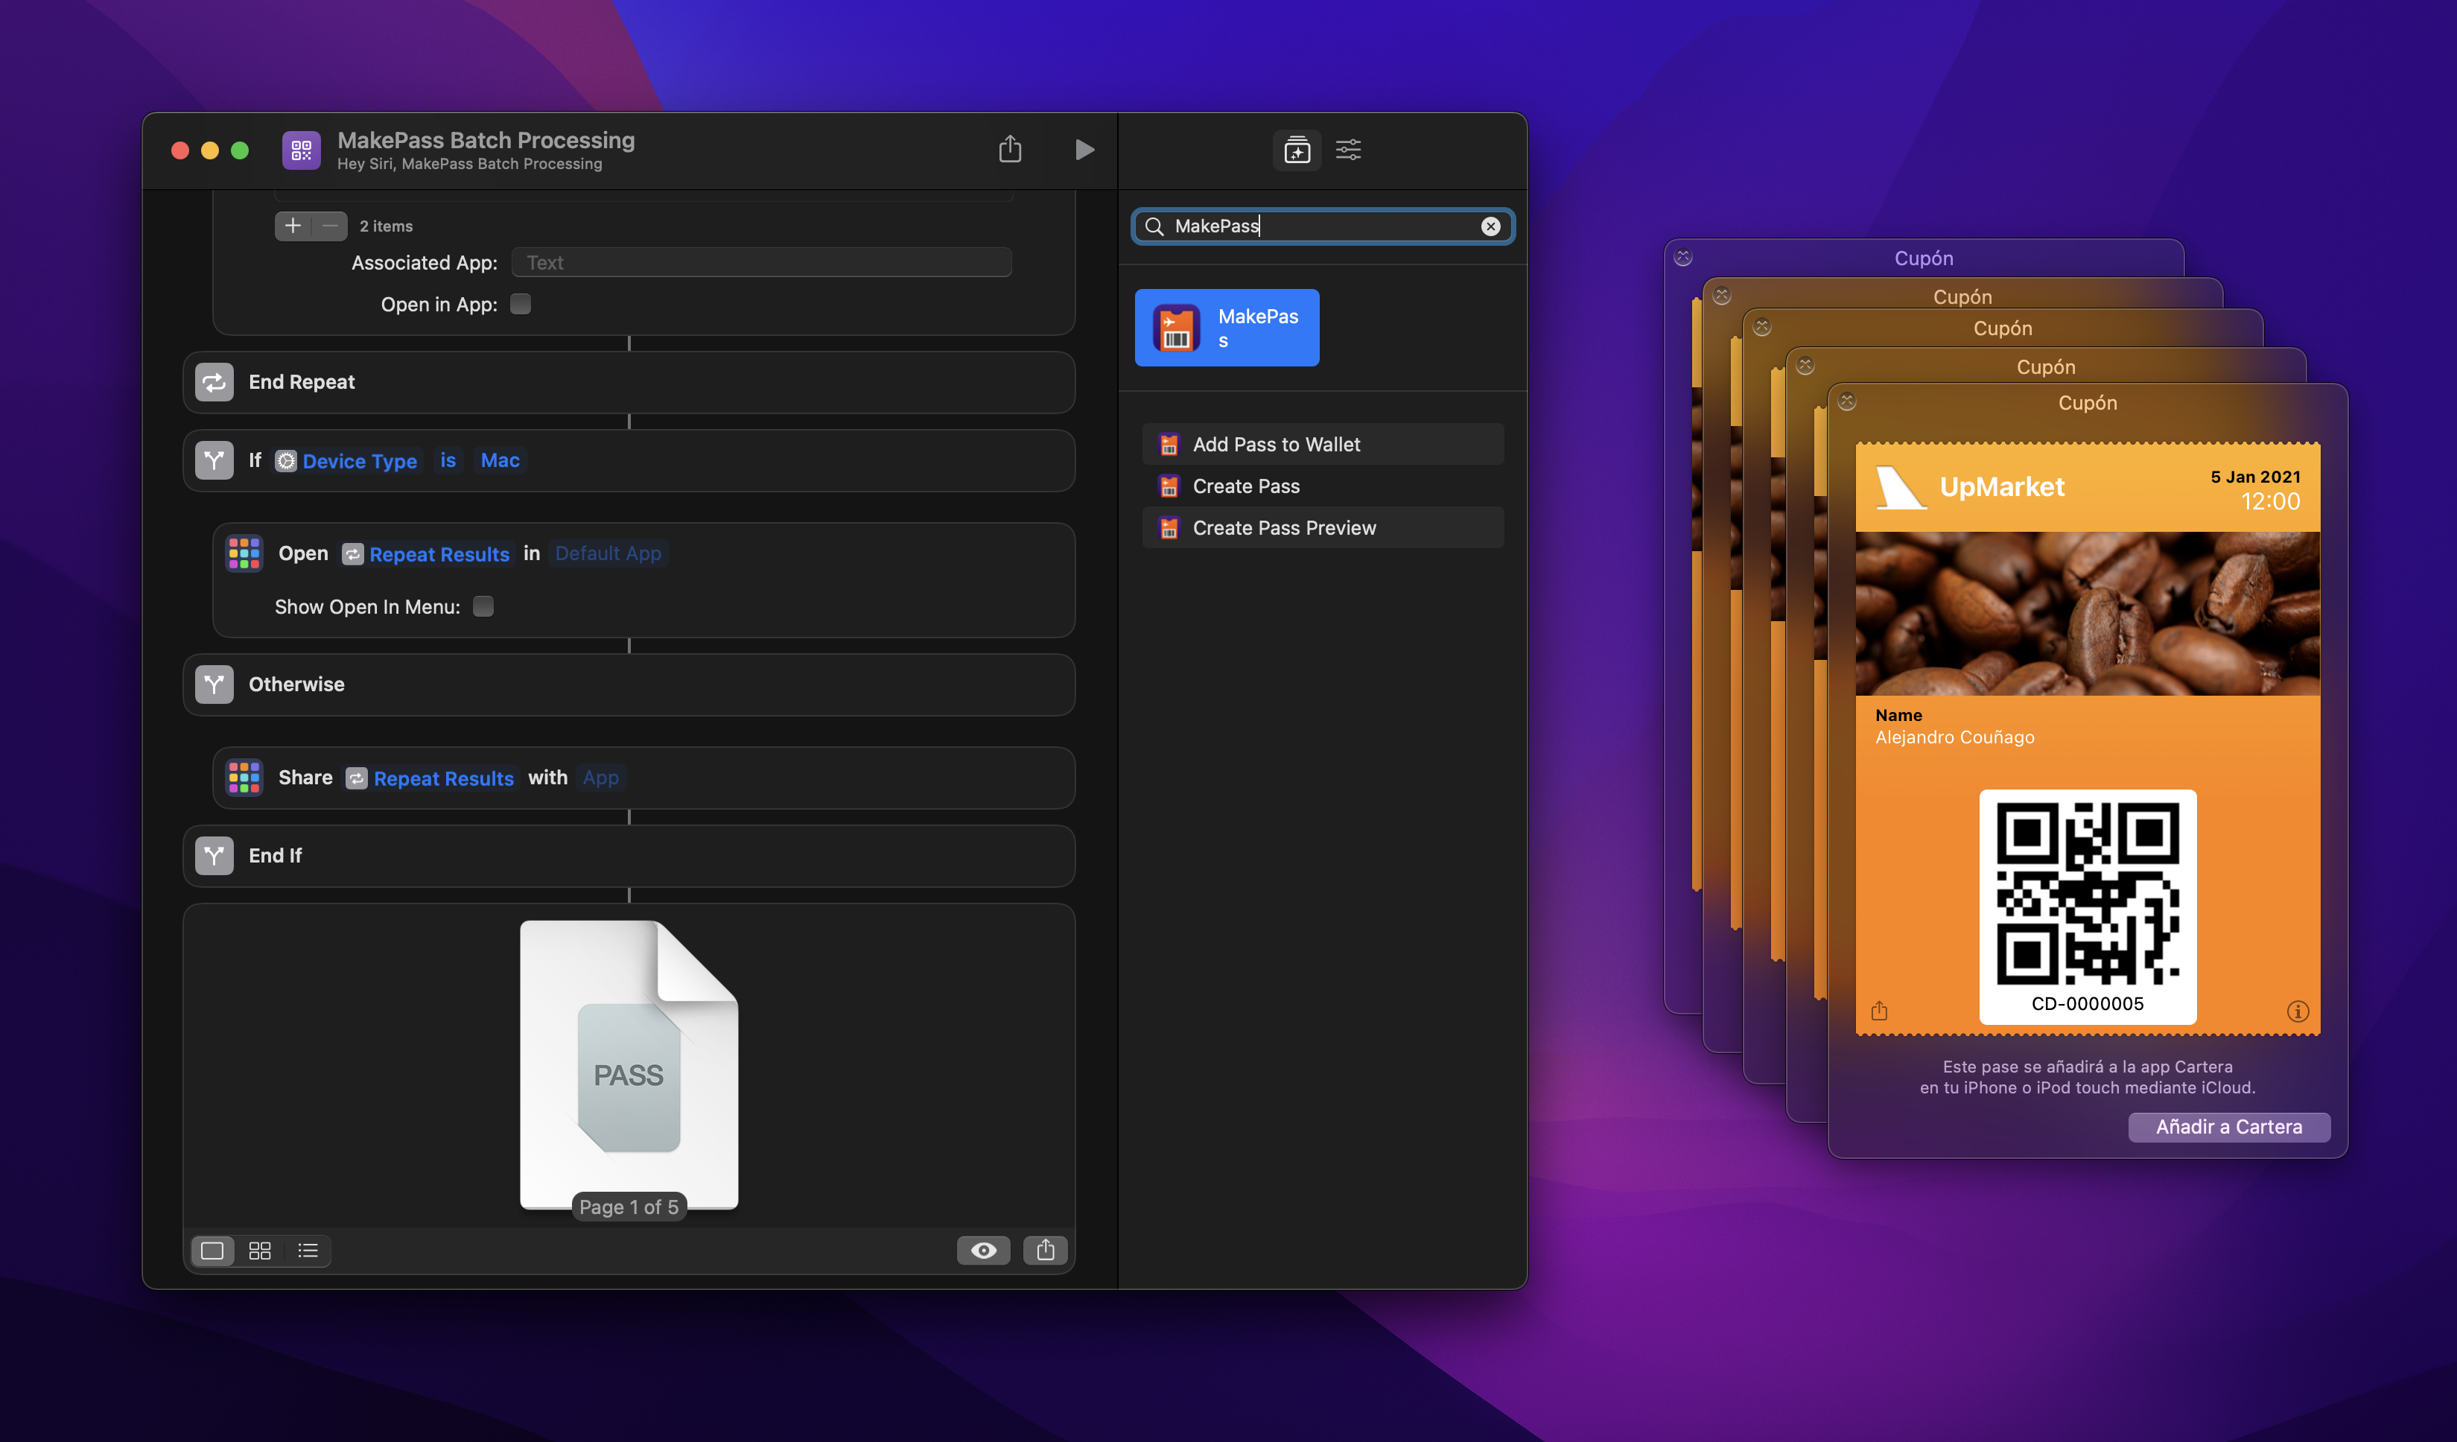The height and width of the screenshot is (1442, 2457).
Task: Click the coffee beans strip image
Action: tap(2088, 613)
